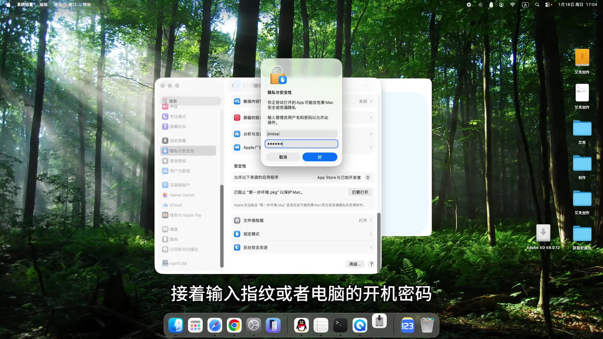
Task: Open the 允许以下来源的应用程序 dropdown
Action: tap(343, 177)
